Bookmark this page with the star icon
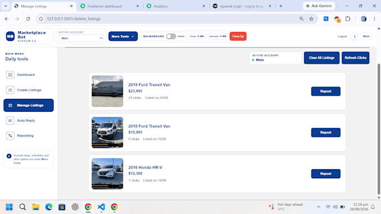 [x=312, y=18]
